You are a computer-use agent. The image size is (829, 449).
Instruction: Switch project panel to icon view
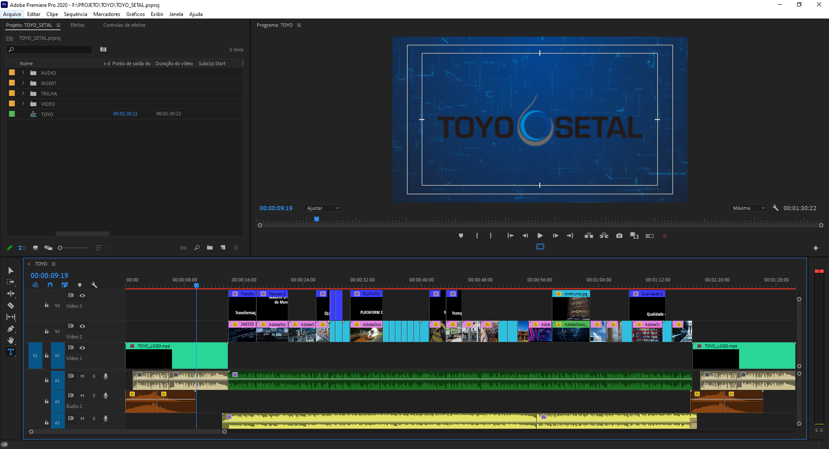(35, 248)
